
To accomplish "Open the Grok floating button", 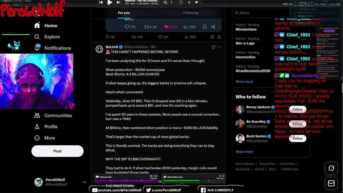I will point(331,168).
